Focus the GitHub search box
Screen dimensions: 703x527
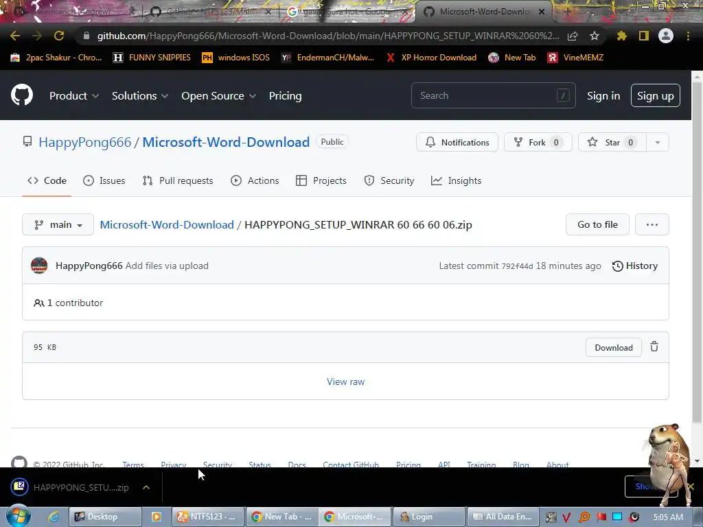coord(493,95)
